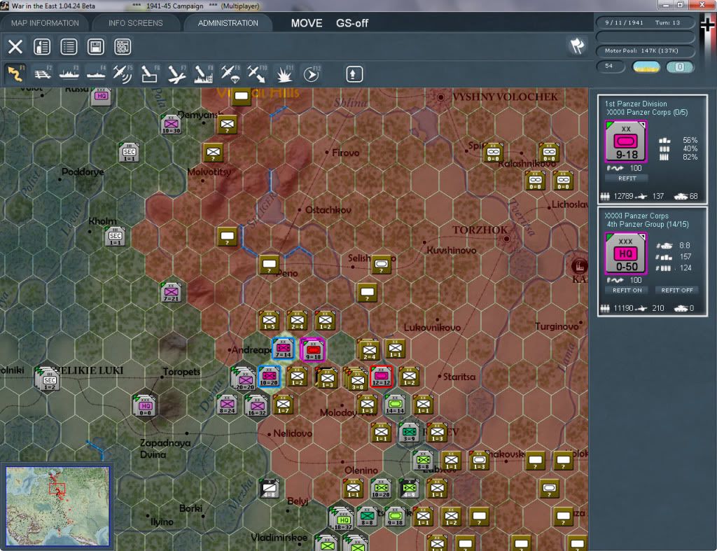Click the X icon in Administration toolbar
This screenshot has width=717, height=551.
[x=15, y=47]
